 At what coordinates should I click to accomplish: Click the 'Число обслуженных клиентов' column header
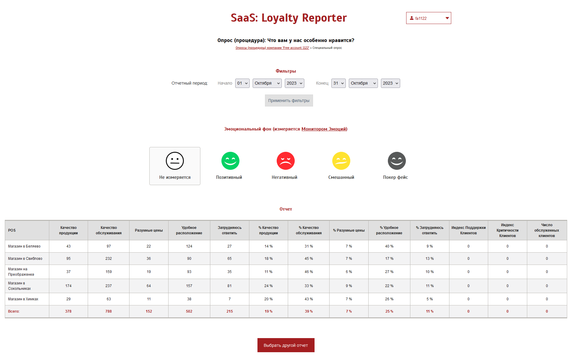[546, 230]
